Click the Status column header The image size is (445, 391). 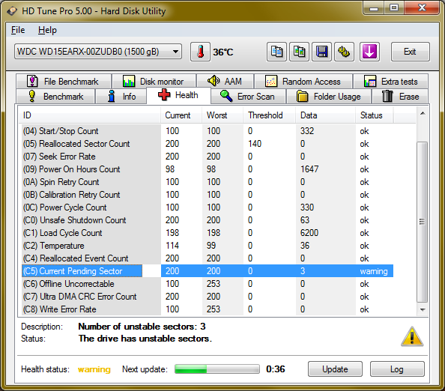375,115
